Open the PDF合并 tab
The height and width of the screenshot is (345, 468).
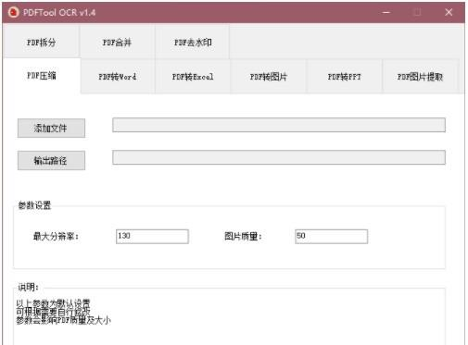coord(117,42)
